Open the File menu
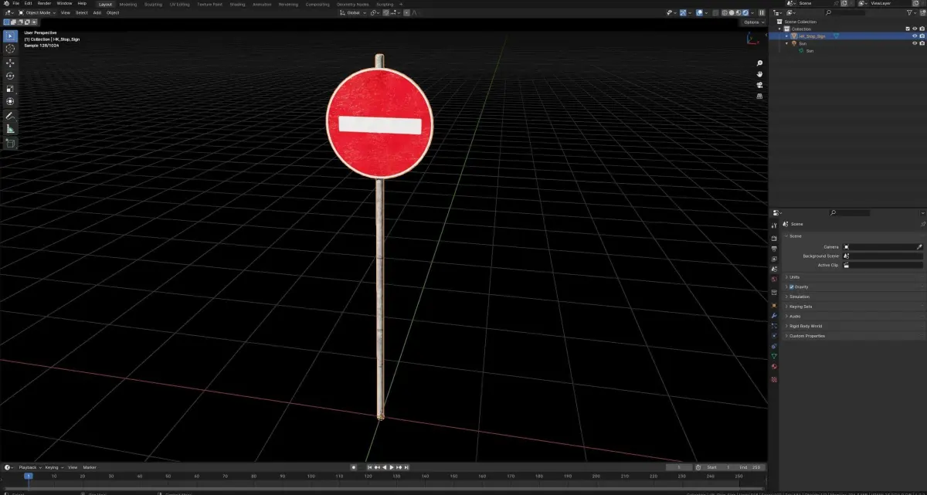 [x=15, y=3]
